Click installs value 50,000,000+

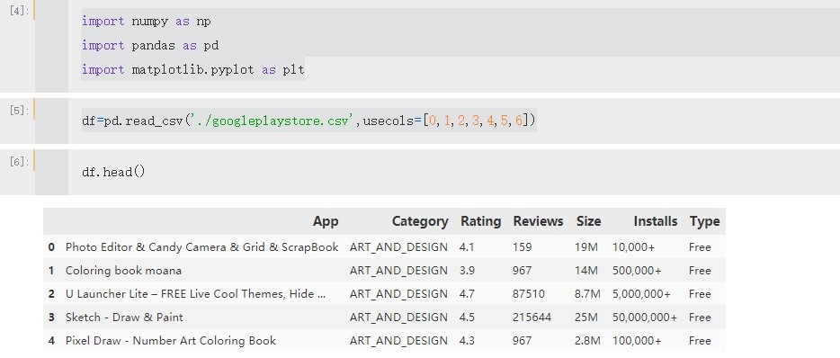click(x=645, y=318)
